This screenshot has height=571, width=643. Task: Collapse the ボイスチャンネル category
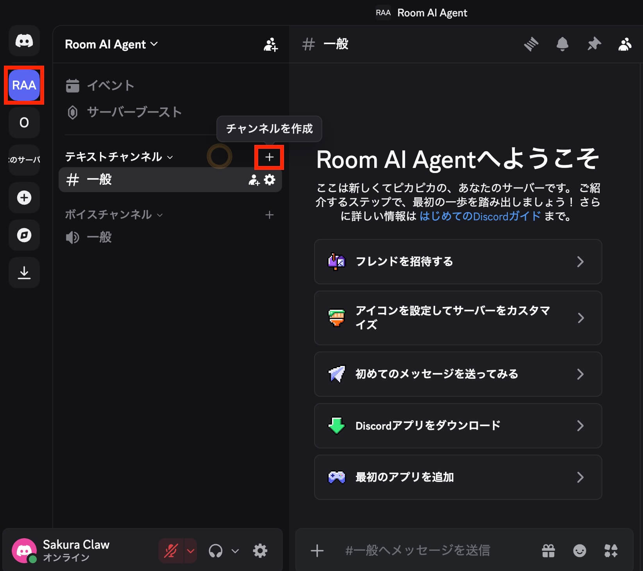pos(113,215)
